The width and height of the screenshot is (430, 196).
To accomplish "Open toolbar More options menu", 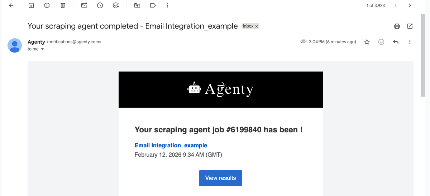I will (x=167, y=5).
